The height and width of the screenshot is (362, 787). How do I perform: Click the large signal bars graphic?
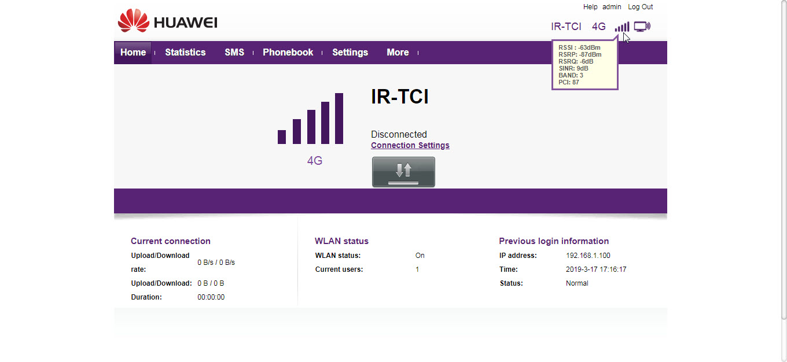click(x=311, y=119)
